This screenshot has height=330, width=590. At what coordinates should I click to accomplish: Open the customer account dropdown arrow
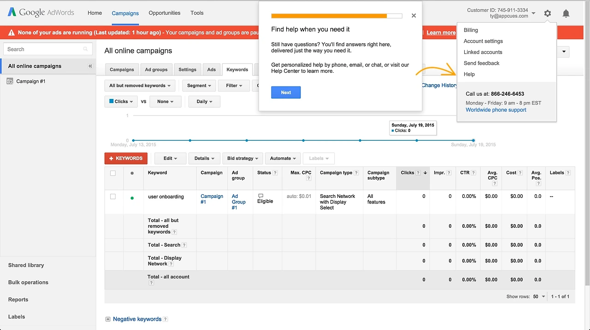coord(533,13)
